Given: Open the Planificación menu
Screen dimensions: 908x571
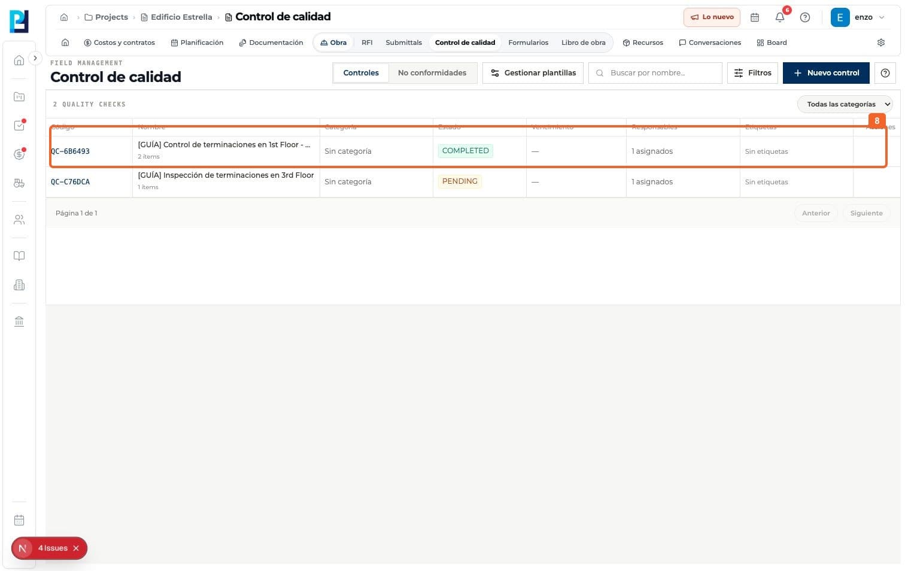Looking at the screenshot, I should tap(197, 42).
